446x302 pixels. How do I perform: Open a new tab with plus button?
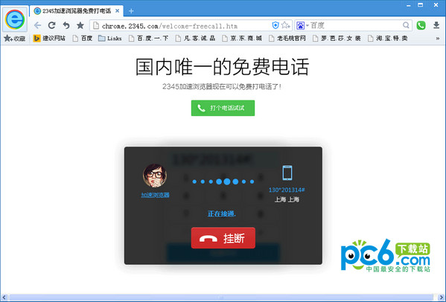[x=131, y=11]
